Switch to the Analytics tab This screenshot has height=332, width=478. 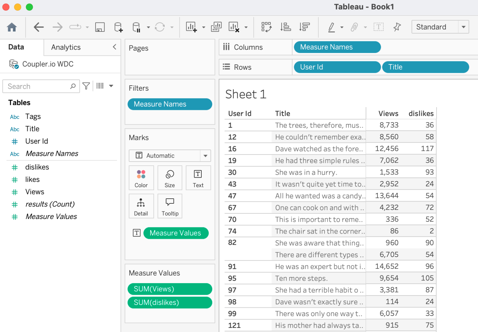point(66,47)
